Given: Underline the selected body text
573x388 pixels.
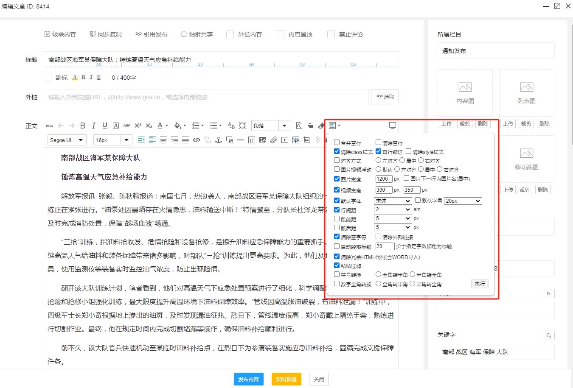Looking at the screenshot, I should 105,126.
